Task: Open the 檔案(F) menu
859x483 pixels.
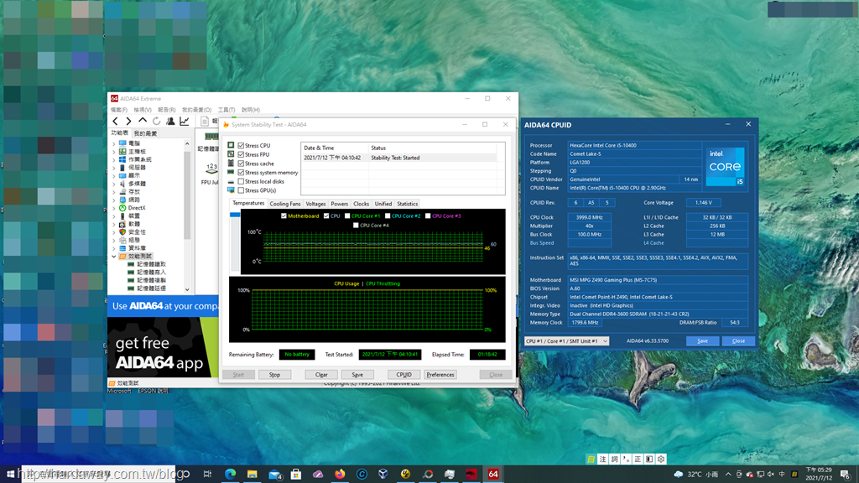Action: (119, 110)
